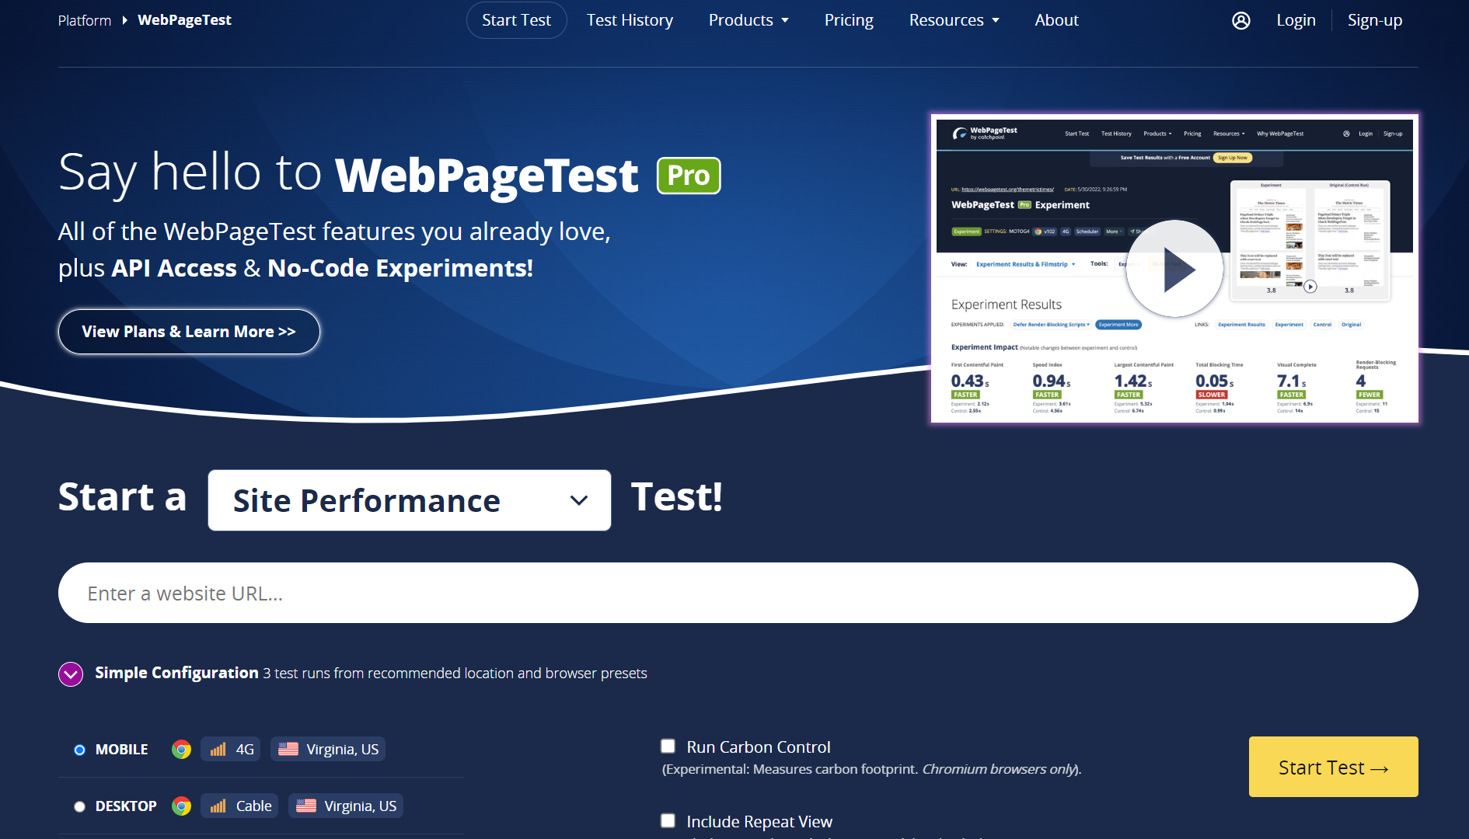Click View Plans & Learn More button

[x=189, y=332]
